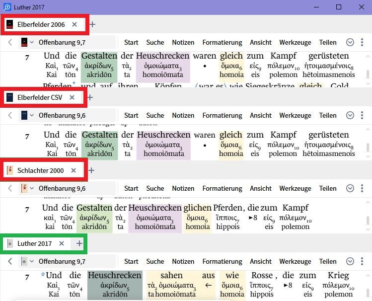
Task: Click Greek word ἵπποις in Luther 2017 interlinear
Action: point(261,285)
